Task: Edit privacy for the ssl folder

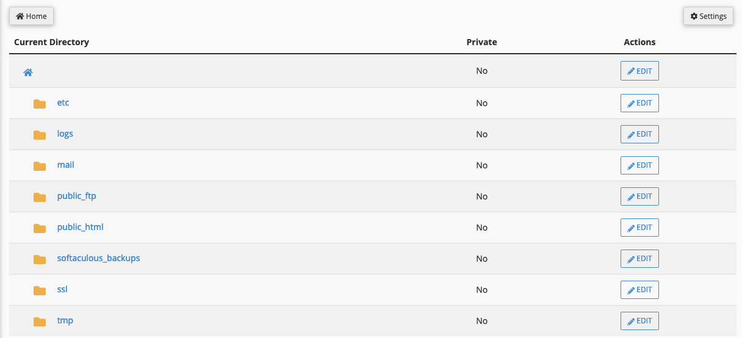Action: coord(639,290)
